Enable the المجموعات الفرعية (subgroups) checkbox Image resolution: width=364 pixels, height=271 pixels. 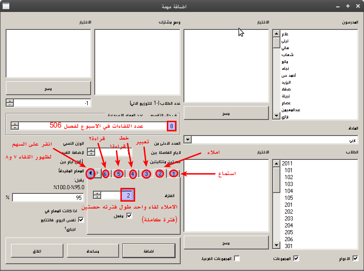(x=237, y=259)
